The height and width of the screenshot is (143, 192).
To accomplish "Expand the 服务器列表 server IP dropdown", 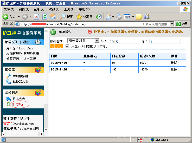I will pyautogui.click(x=97, y=41).
